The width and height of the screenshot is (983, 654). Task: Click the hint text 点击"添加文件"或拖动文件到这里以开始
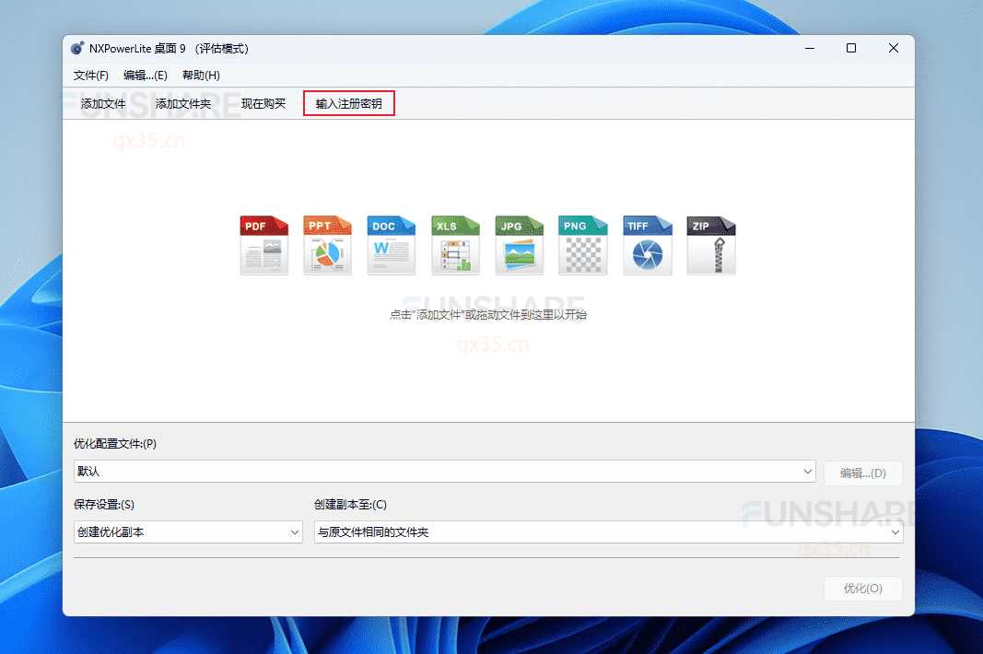pyautogui.click(x=487, y=315)
